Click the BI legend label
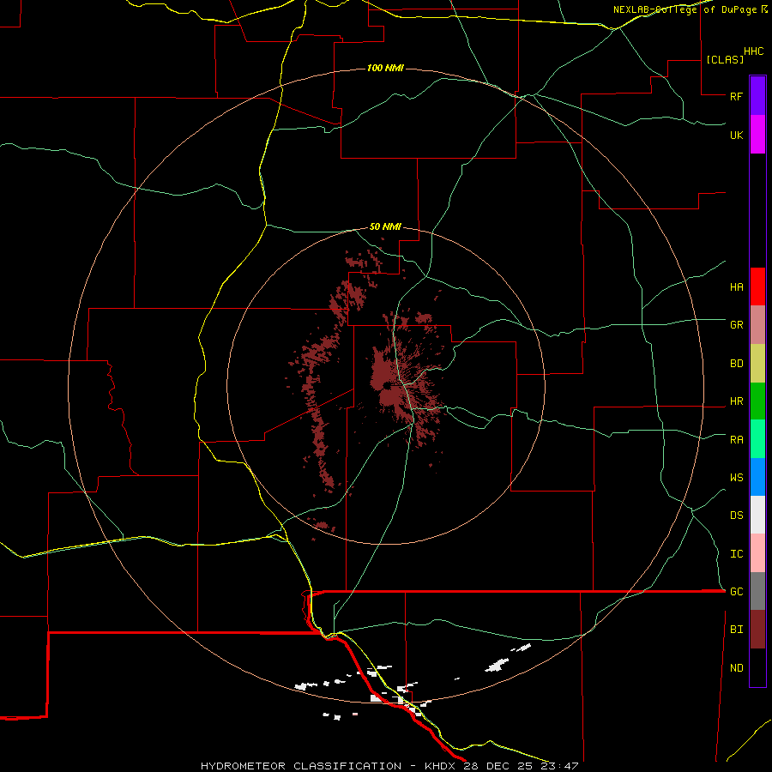Screen dimensions: 772x772 [x=736, y=630]
